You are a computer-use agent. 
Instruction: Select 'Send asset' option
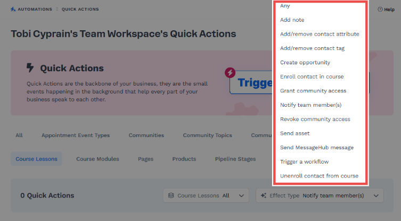(294, 133)
